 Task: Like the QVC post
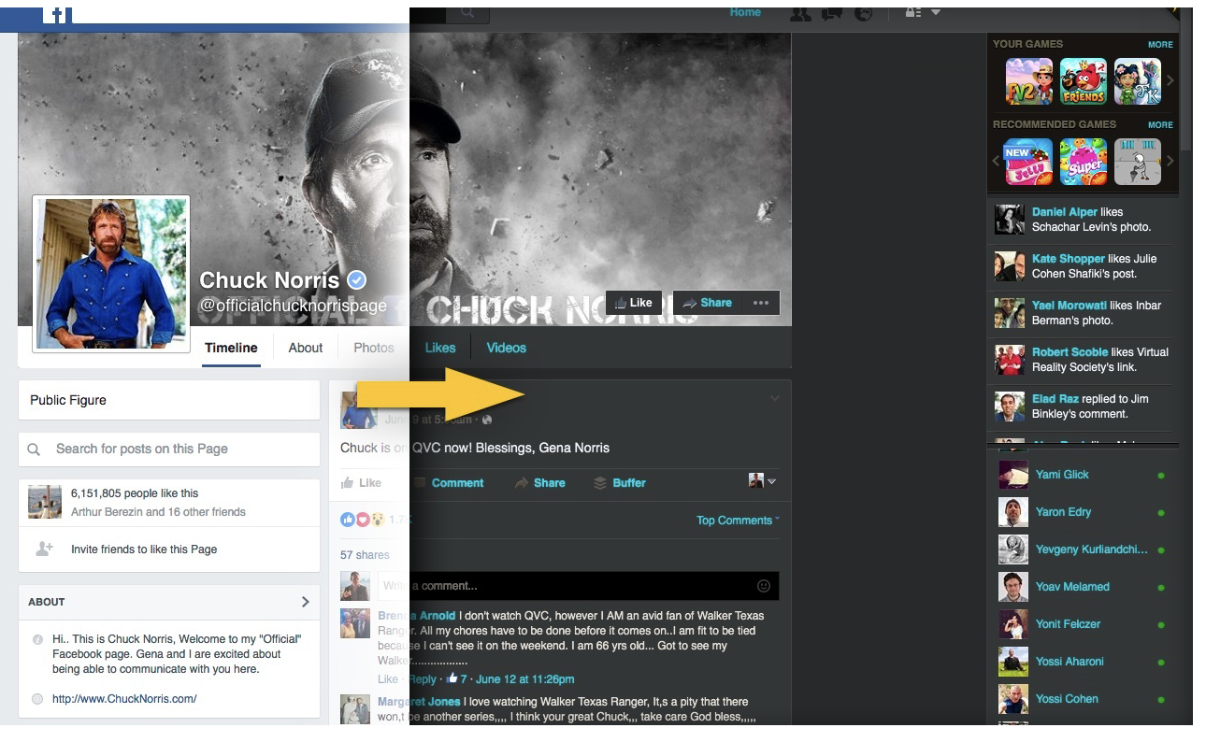coord(361,483)
